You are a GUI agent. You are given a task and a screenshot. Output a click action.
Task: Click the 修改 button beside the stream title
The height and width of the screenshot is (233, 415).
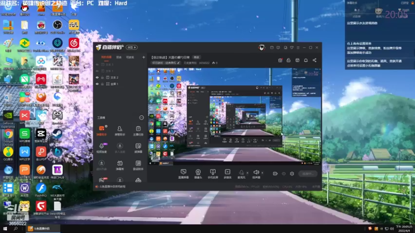(x=197, y=57)
